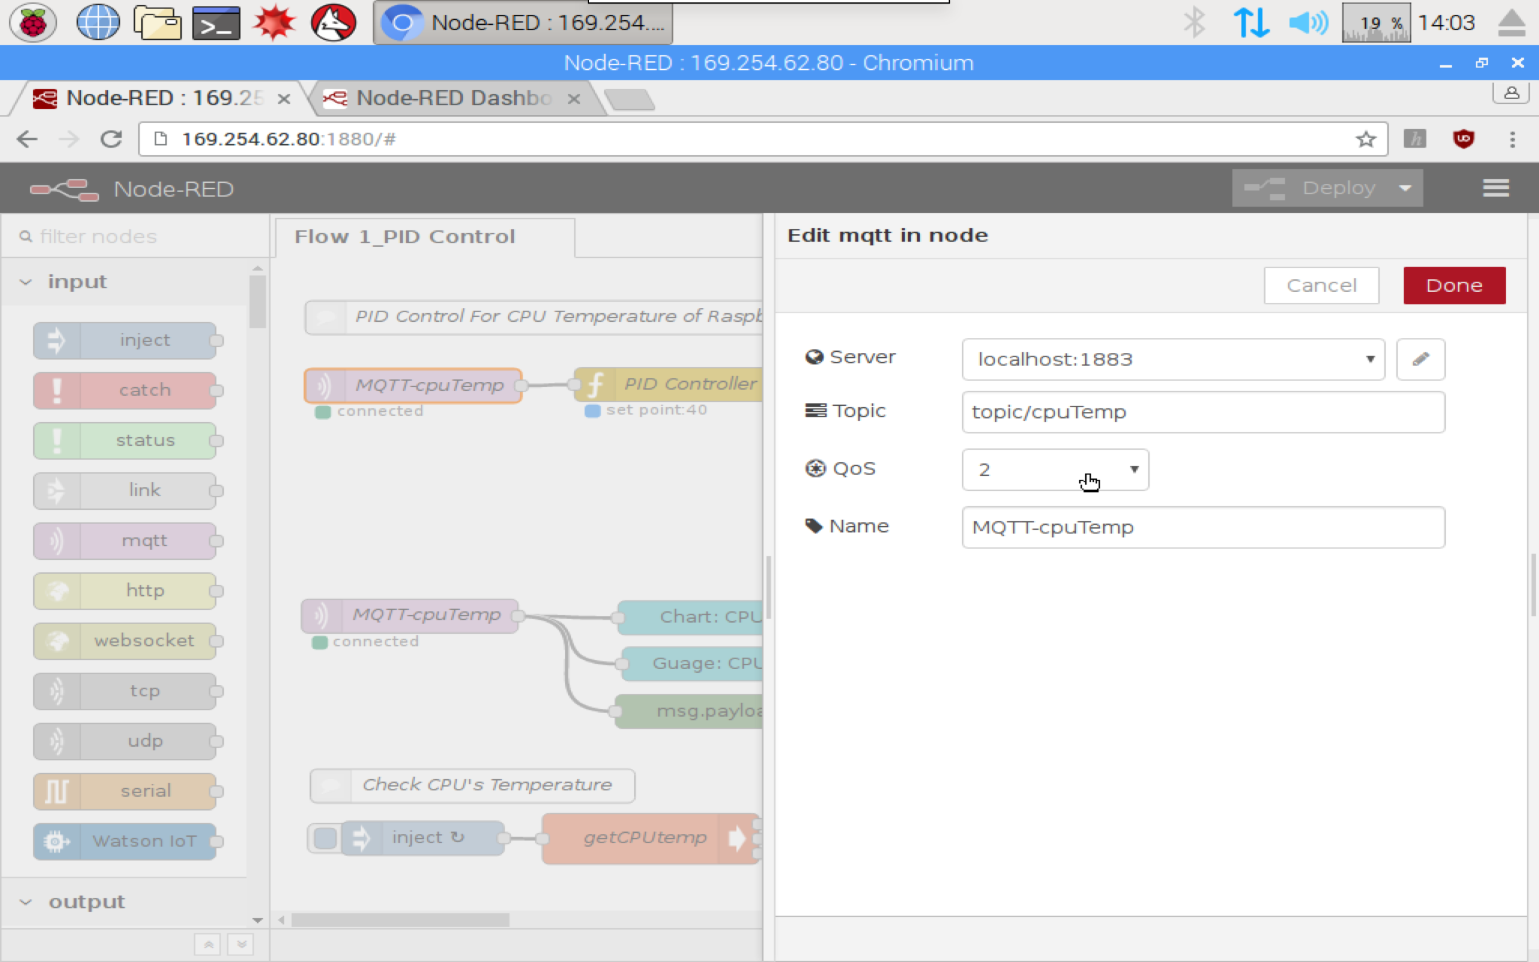
Task: Open the Mathematica red spiky icon
Action: click(x=274, y=23)
